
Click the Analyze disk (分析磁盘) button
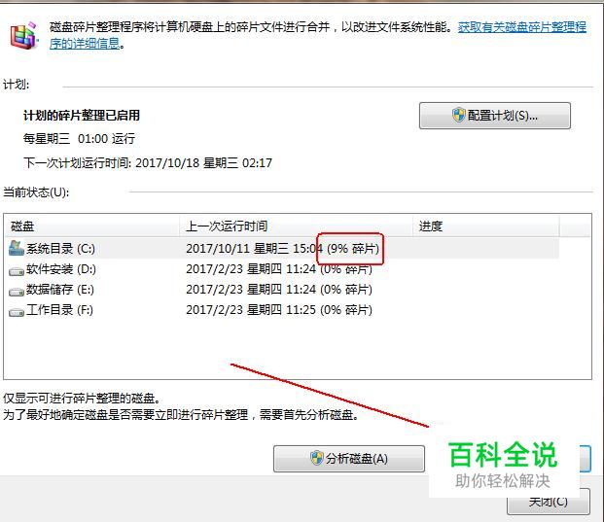tap(349, 459)
